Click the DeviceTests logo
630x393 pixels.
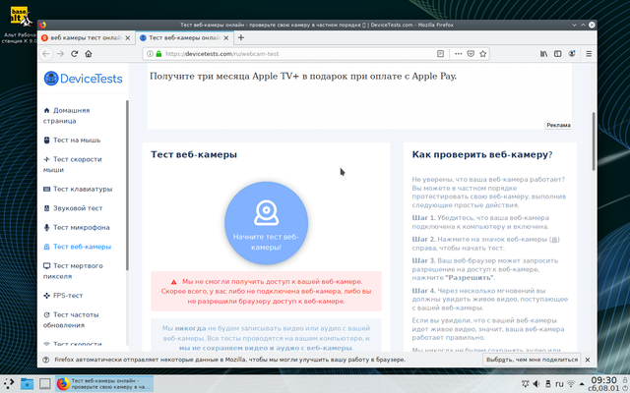pos(83,79)
